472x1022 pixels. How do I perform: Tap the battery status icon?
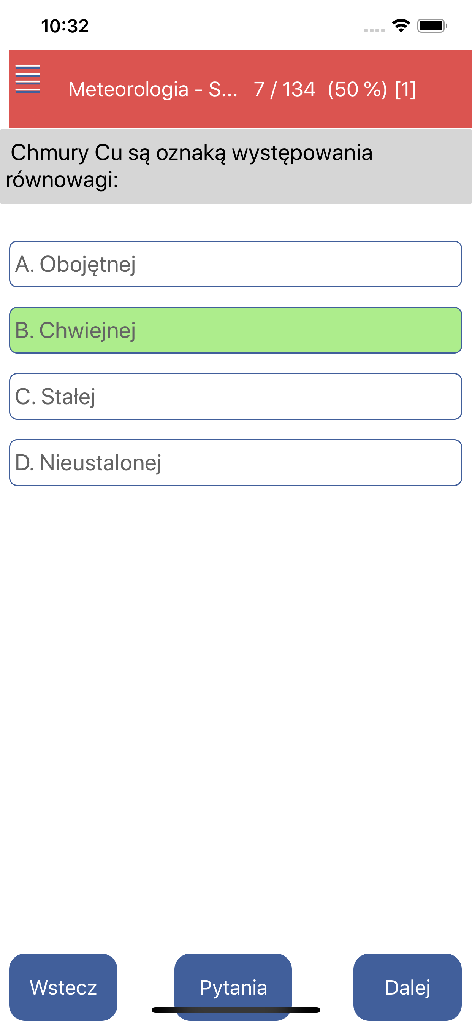432,26
